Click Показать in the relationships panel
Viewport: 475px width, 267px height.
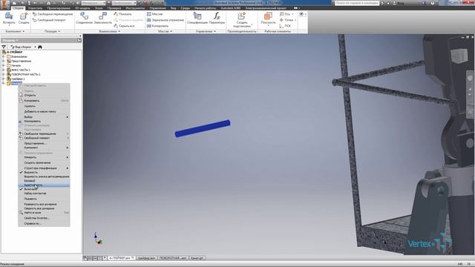tap(122, 14)
